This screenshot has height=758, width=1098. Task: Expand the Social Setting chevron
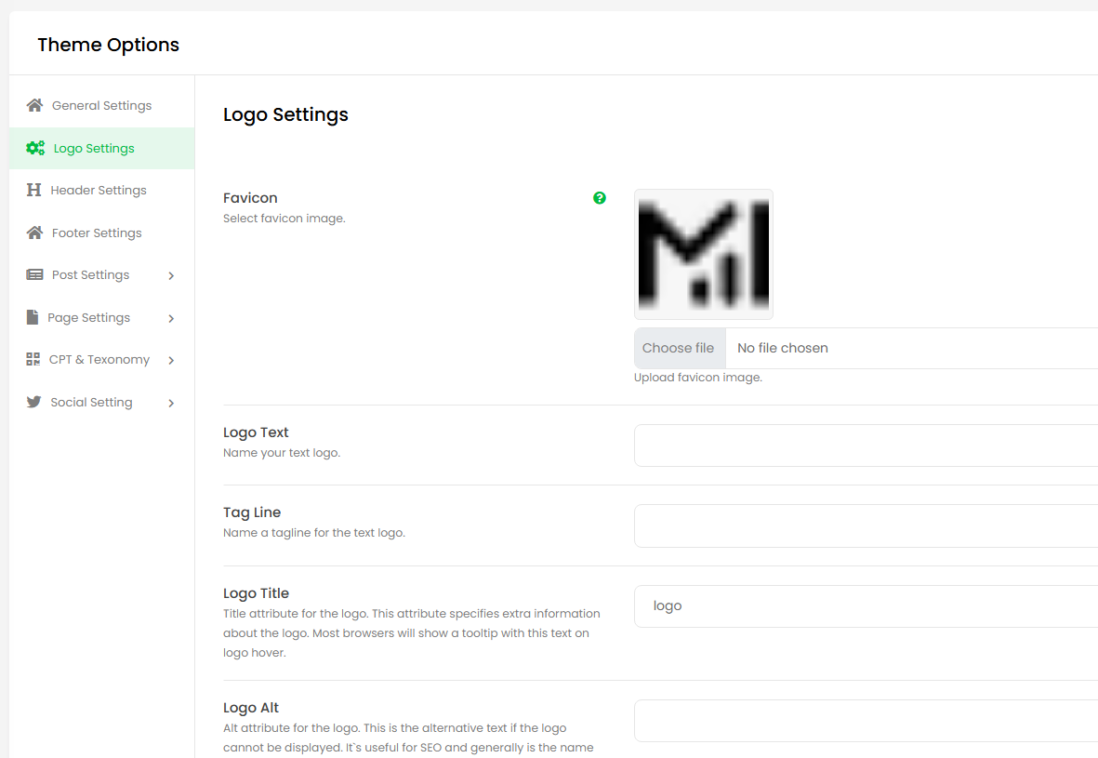(171, 403)
